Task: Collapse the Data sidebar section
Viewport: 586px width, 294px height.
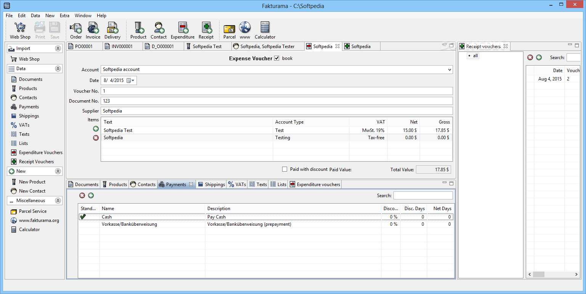Action: pyautogui.click(x=58, y=69)
